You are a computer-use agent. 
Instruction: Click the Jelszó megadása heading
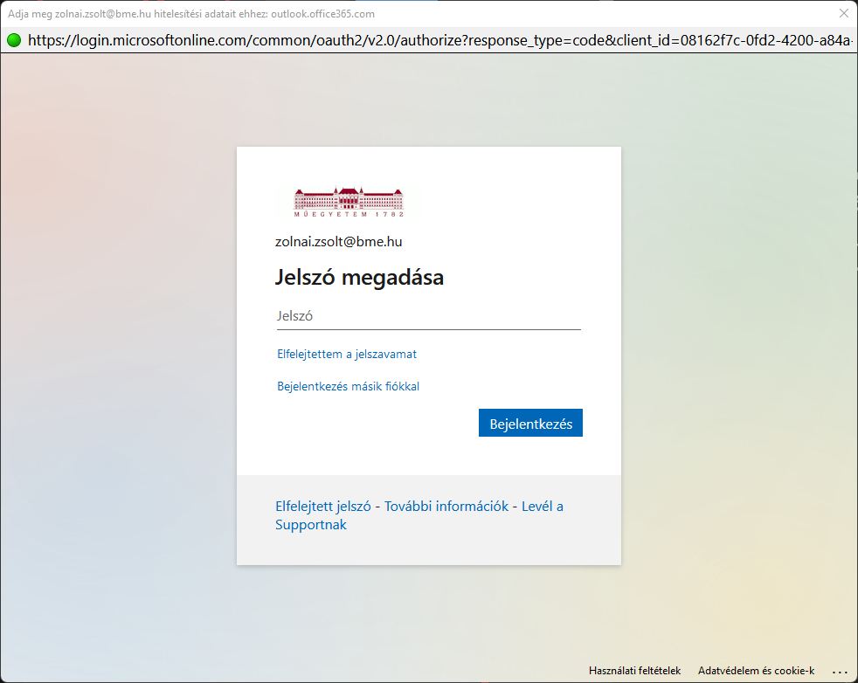coord(359,277)
